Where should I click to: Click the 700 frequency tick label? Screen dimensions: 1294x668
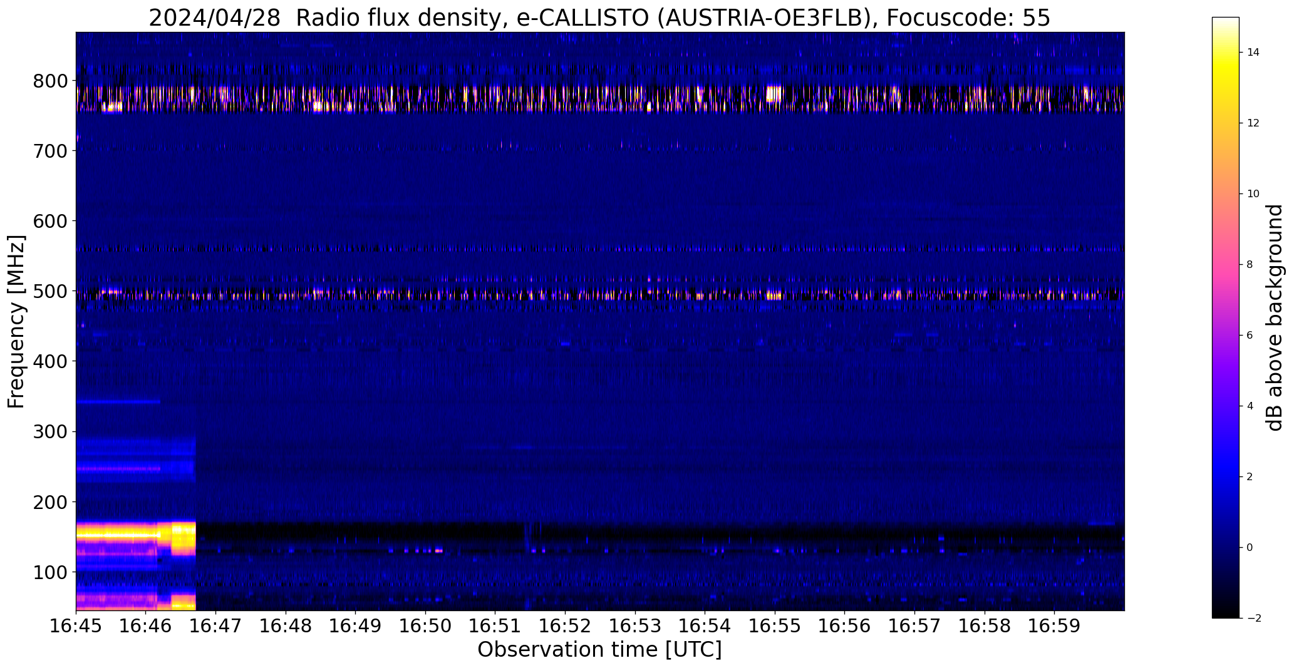pyautogui.click(x=50, y=151)
